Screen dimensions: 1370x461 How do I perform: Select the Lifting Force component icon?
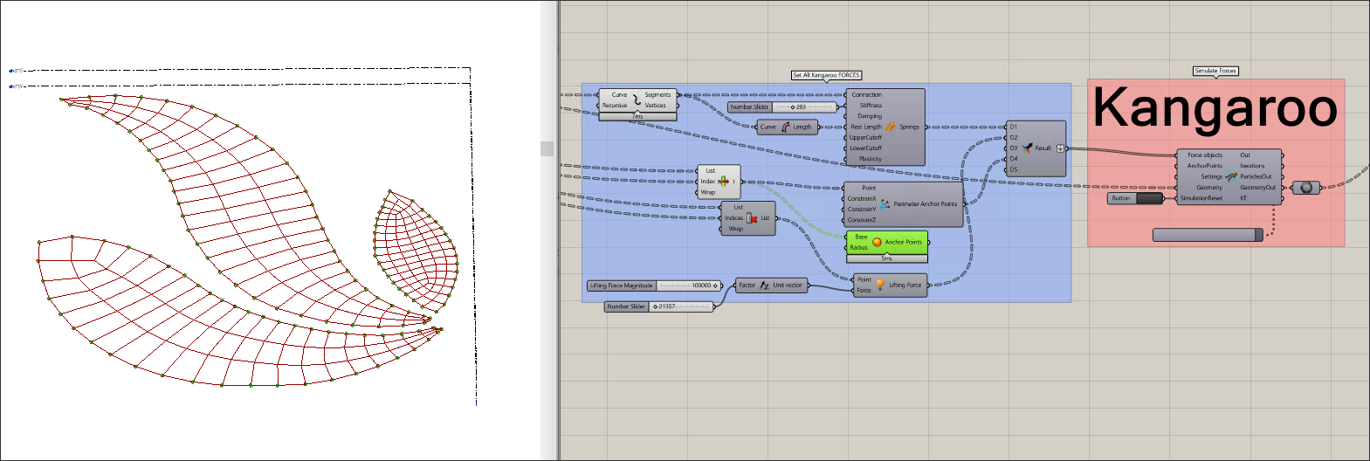coord(880,285)
